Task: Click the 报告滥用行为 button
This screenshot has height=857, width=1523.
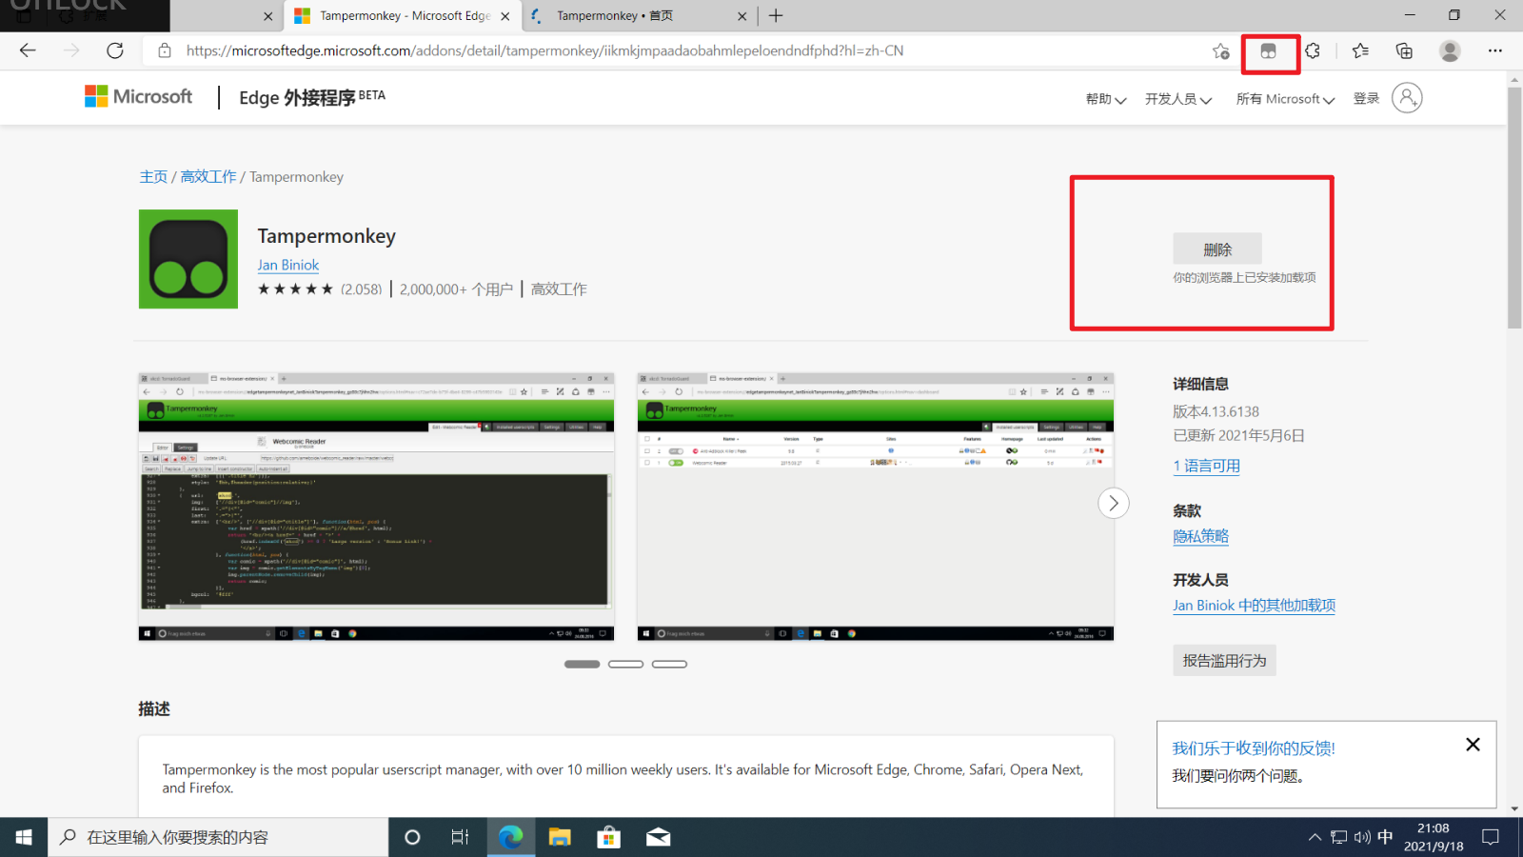Action: 1224,660
